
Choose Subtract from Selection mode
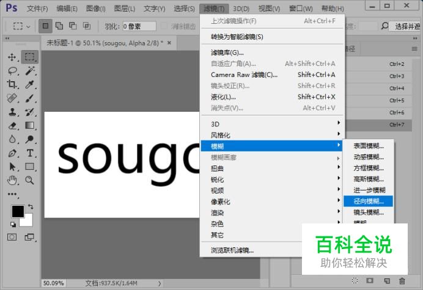click(x=73, y=26)
